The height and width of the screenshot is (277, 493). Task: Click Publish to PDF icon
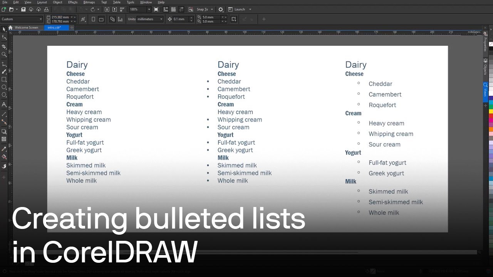[x=122, y=9]
